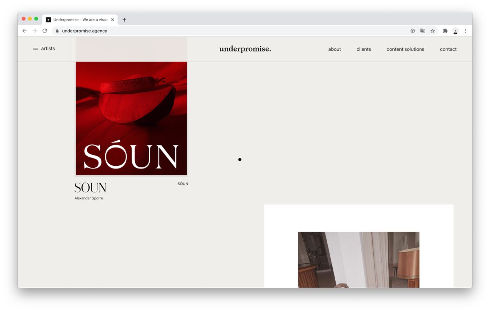This screenshot has height=311, width=490.
Task: Click the Alexander Sporre artist name
Action: [88, 198]
